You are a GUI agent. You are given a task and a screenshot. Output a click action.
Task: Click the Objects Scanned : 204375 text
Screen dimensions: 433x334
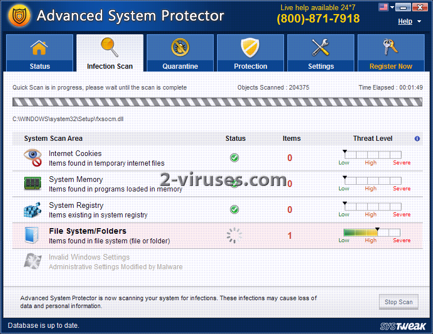point(273,88)
